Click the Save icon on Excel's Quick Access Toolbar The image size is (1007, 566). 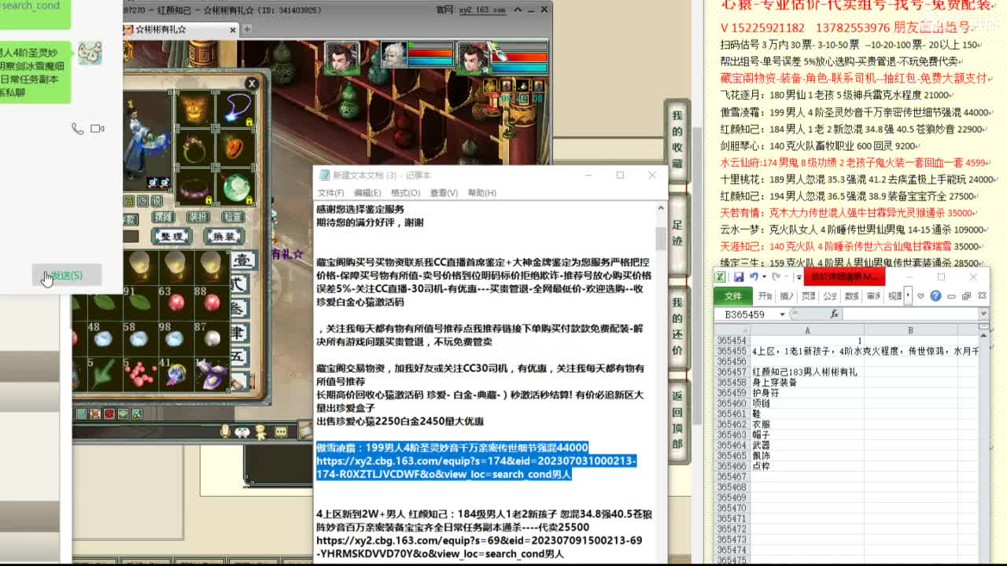click(739, 277)
